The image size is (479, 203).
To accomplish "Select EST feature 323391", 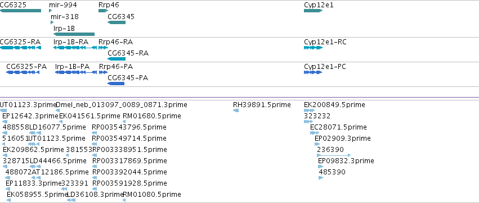I will (75, 183).
